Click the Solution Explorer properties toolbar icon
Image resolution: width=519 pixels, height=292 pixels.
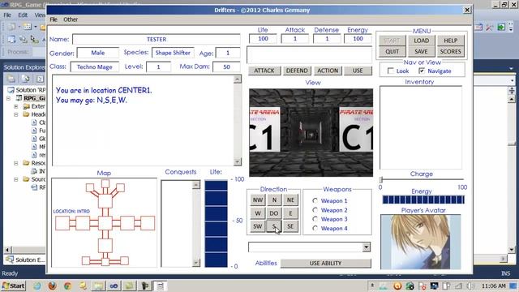click(x=11, y=79)
